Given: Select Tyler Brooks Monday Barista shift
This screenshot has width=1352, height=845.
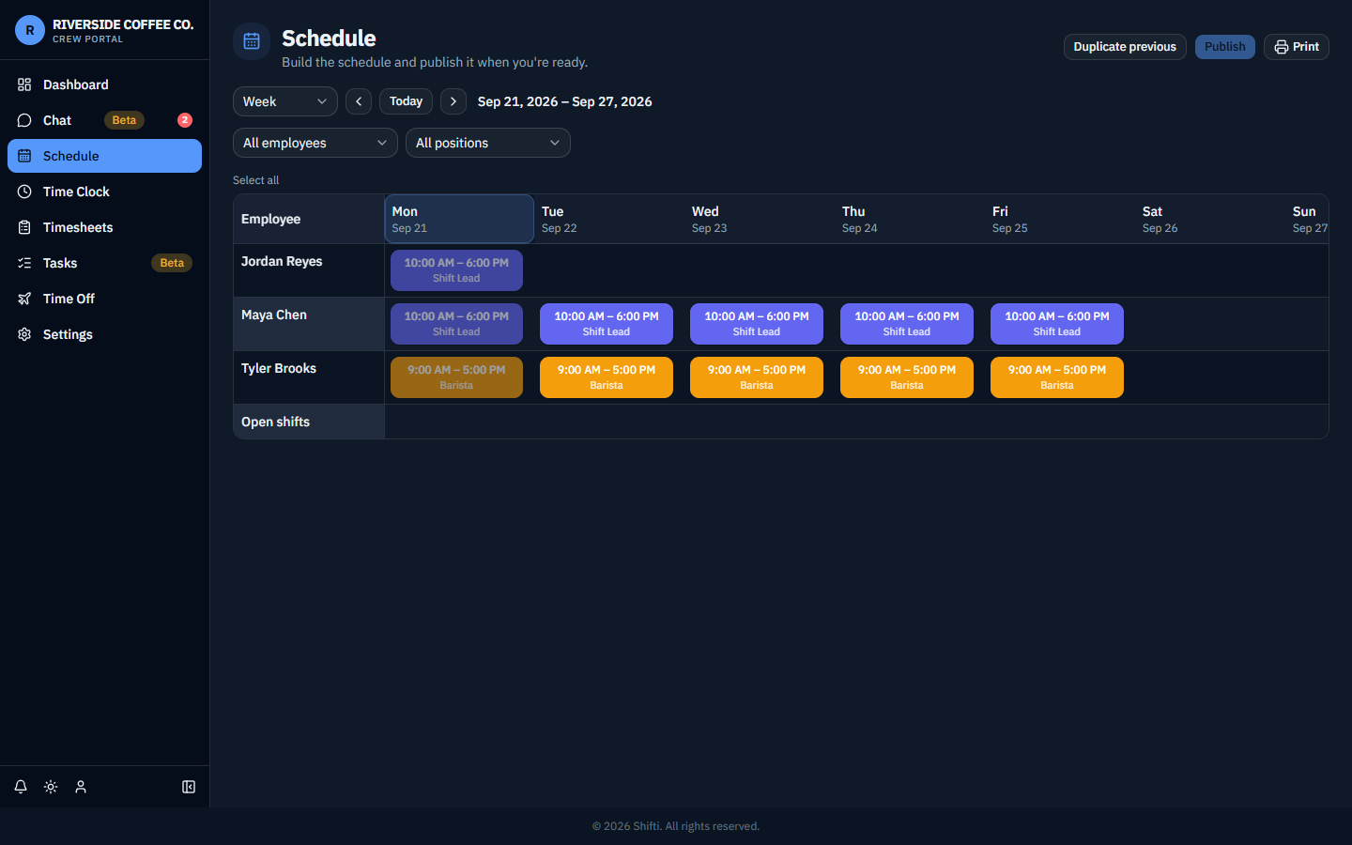Looking at the screenshot, I should [456, 377].
